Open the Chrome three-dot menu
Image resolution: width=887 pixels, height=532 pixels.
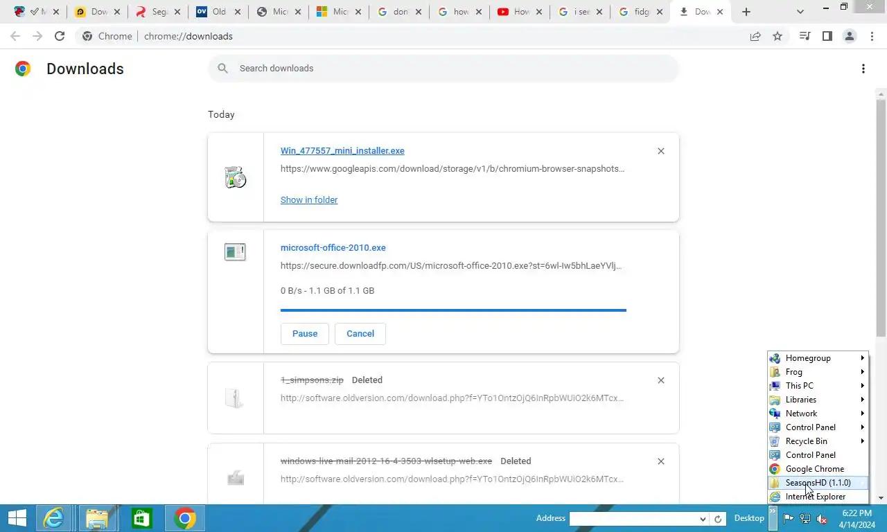(x=872, y=36)
